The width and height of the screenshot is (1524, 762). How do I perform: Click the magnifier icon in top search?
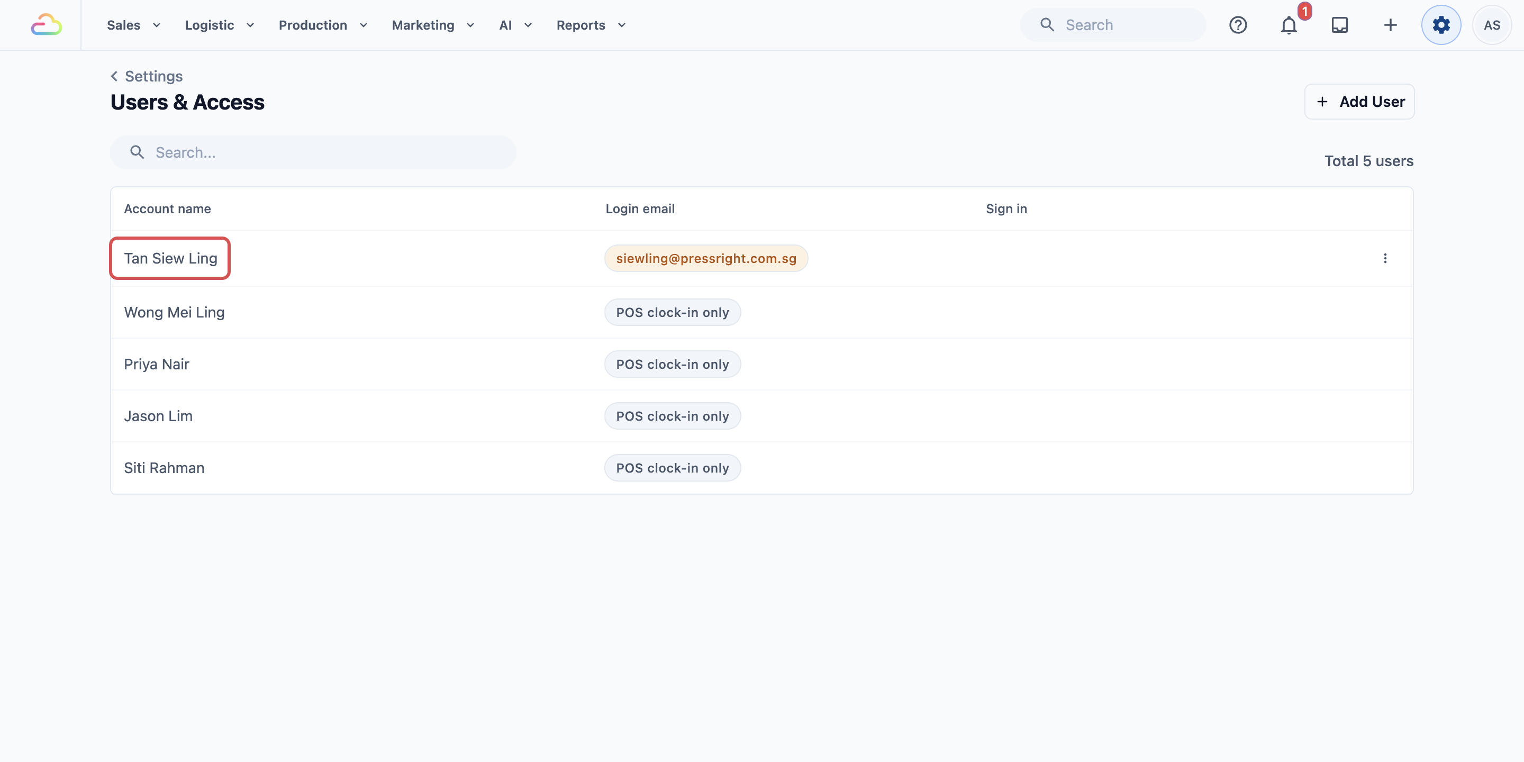tap(1047, 25)
